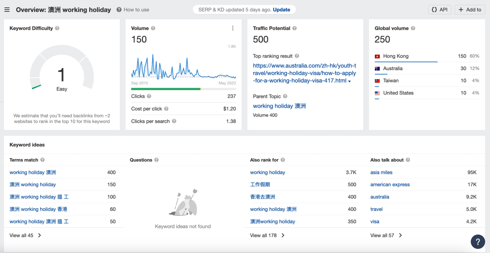Click the Global volume help icon

tap(412, 28)
